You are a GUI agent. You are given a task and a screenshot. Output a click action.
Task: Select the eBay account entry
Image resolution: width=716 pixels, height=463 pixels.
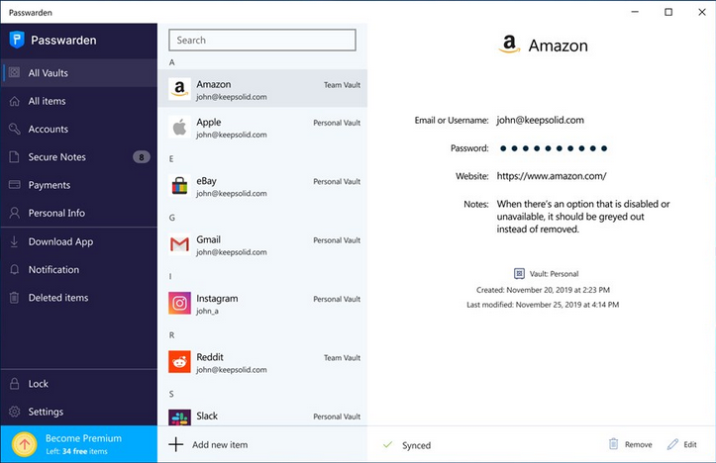(x=262, y=186)
